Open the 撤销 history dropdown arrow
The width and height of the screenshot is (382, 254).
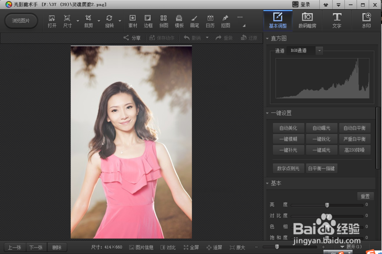click(x=207, y=37)
